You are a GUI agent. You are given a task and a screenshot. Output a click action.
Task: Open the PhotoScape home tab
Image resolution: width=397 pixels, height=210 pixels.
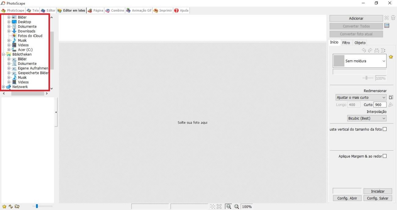coord(13,10)
